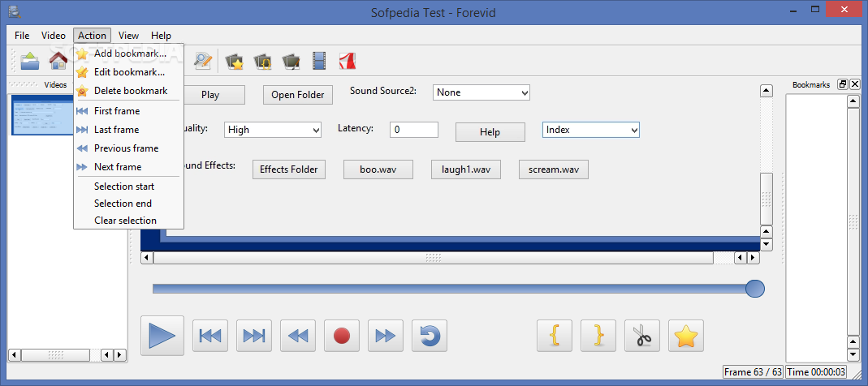Choose Selection start menu entry
868x386 pixels.
(128, 187)
